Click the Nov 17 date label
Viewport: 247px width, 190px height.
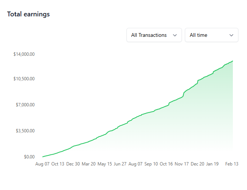(x=182, y=164)
